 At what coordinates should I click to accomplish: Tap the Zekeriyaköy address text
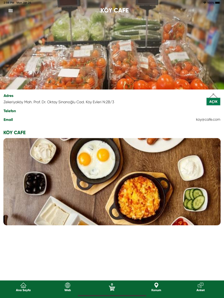[x=59, y=102]
